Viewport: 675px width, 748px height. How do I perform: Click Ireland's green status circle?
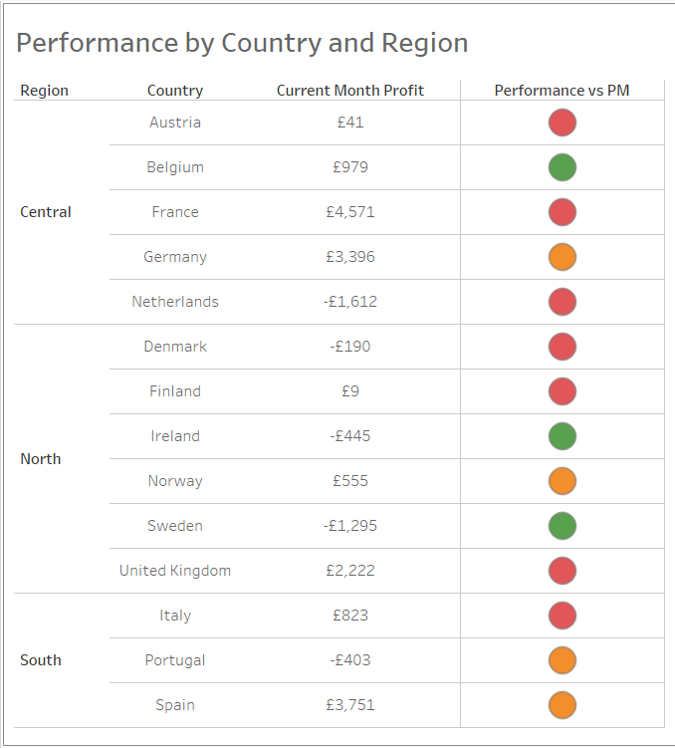(562, 436)
